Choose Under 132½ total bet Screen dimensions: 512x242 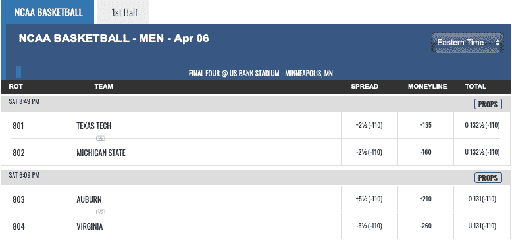coord(482,153)
